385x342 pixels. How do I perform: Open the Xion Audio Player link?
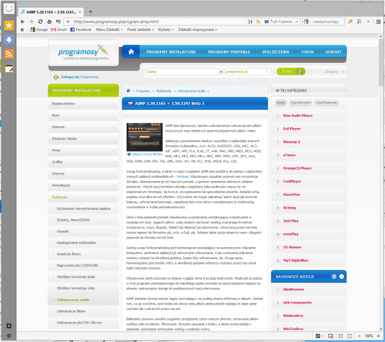click(298, 115)
